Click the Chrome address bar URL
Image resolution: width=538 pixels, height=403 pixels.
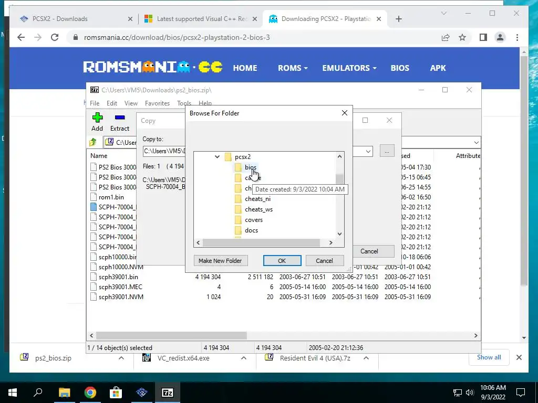click(x=177, y=37)
